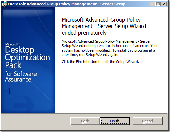Click the greyed-out Back button
Image resolution: width=170 pixels, height=132 pixels.
[85, 121]
